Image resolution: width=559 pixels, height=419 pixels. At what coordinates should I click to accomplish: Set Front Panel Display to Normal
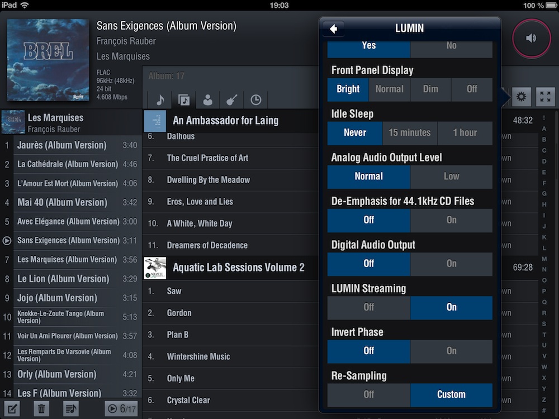(389, 89)
